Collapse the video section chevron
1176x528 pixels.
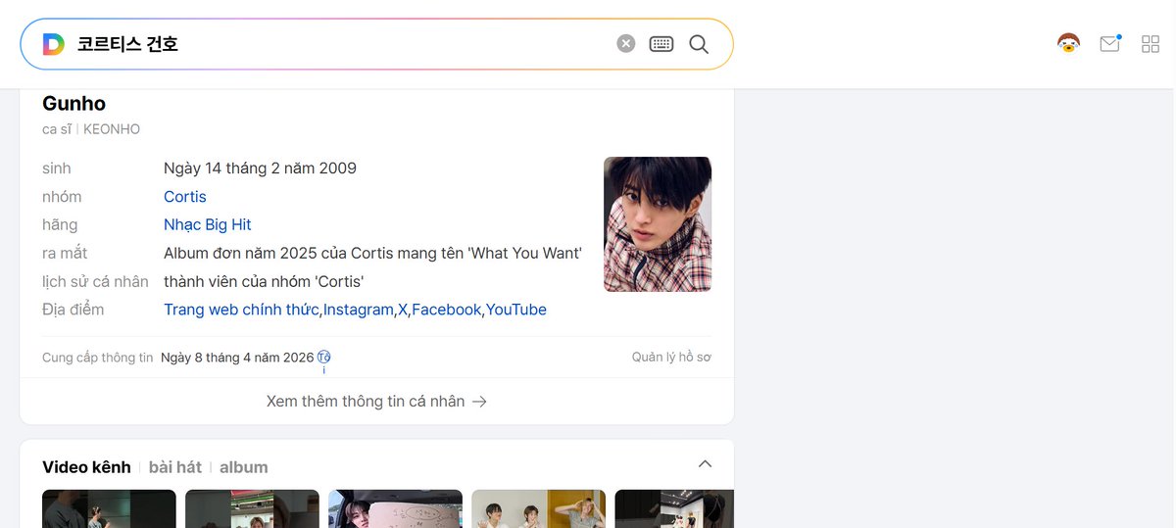[705, 464]
